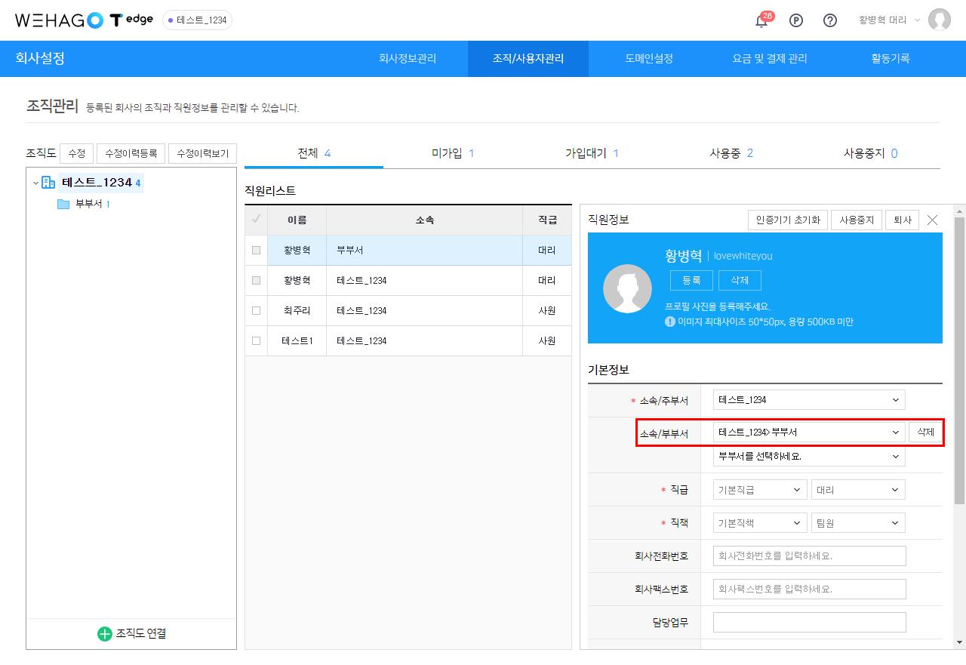Select the 가입대기 tab
Screen dimensions: 966x665
[x=592, y=153]
